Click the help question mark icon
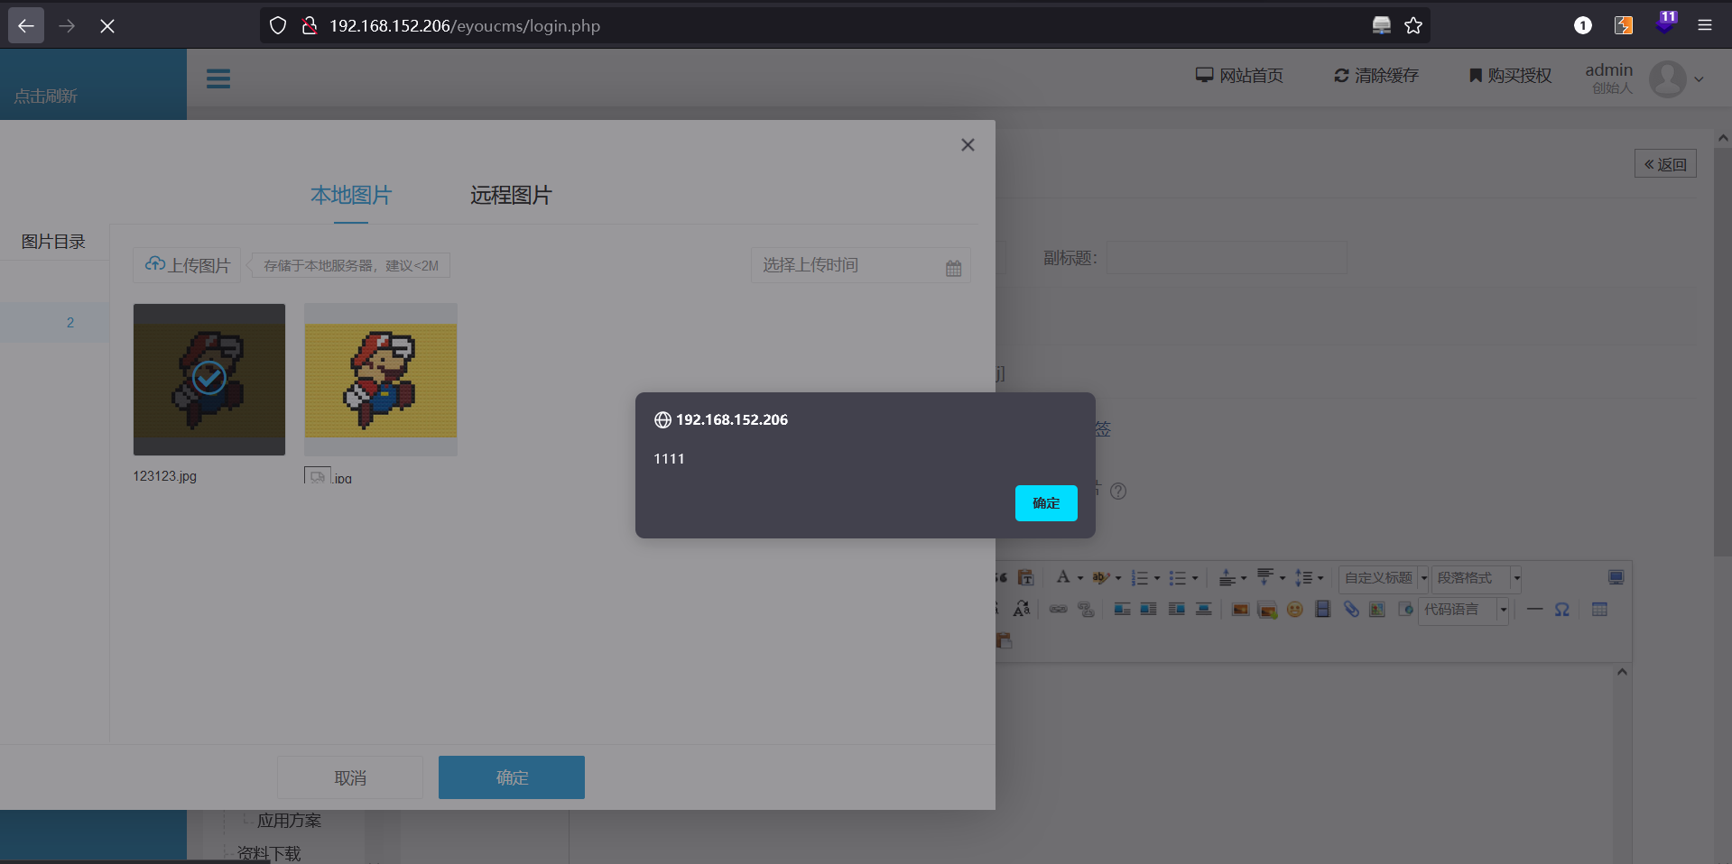The width and height of the screenshot is (1732, 864). (x=1118, y=491)
